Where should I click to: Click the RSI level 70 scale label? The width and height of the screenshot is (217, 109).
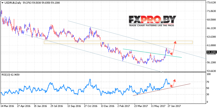208,82
